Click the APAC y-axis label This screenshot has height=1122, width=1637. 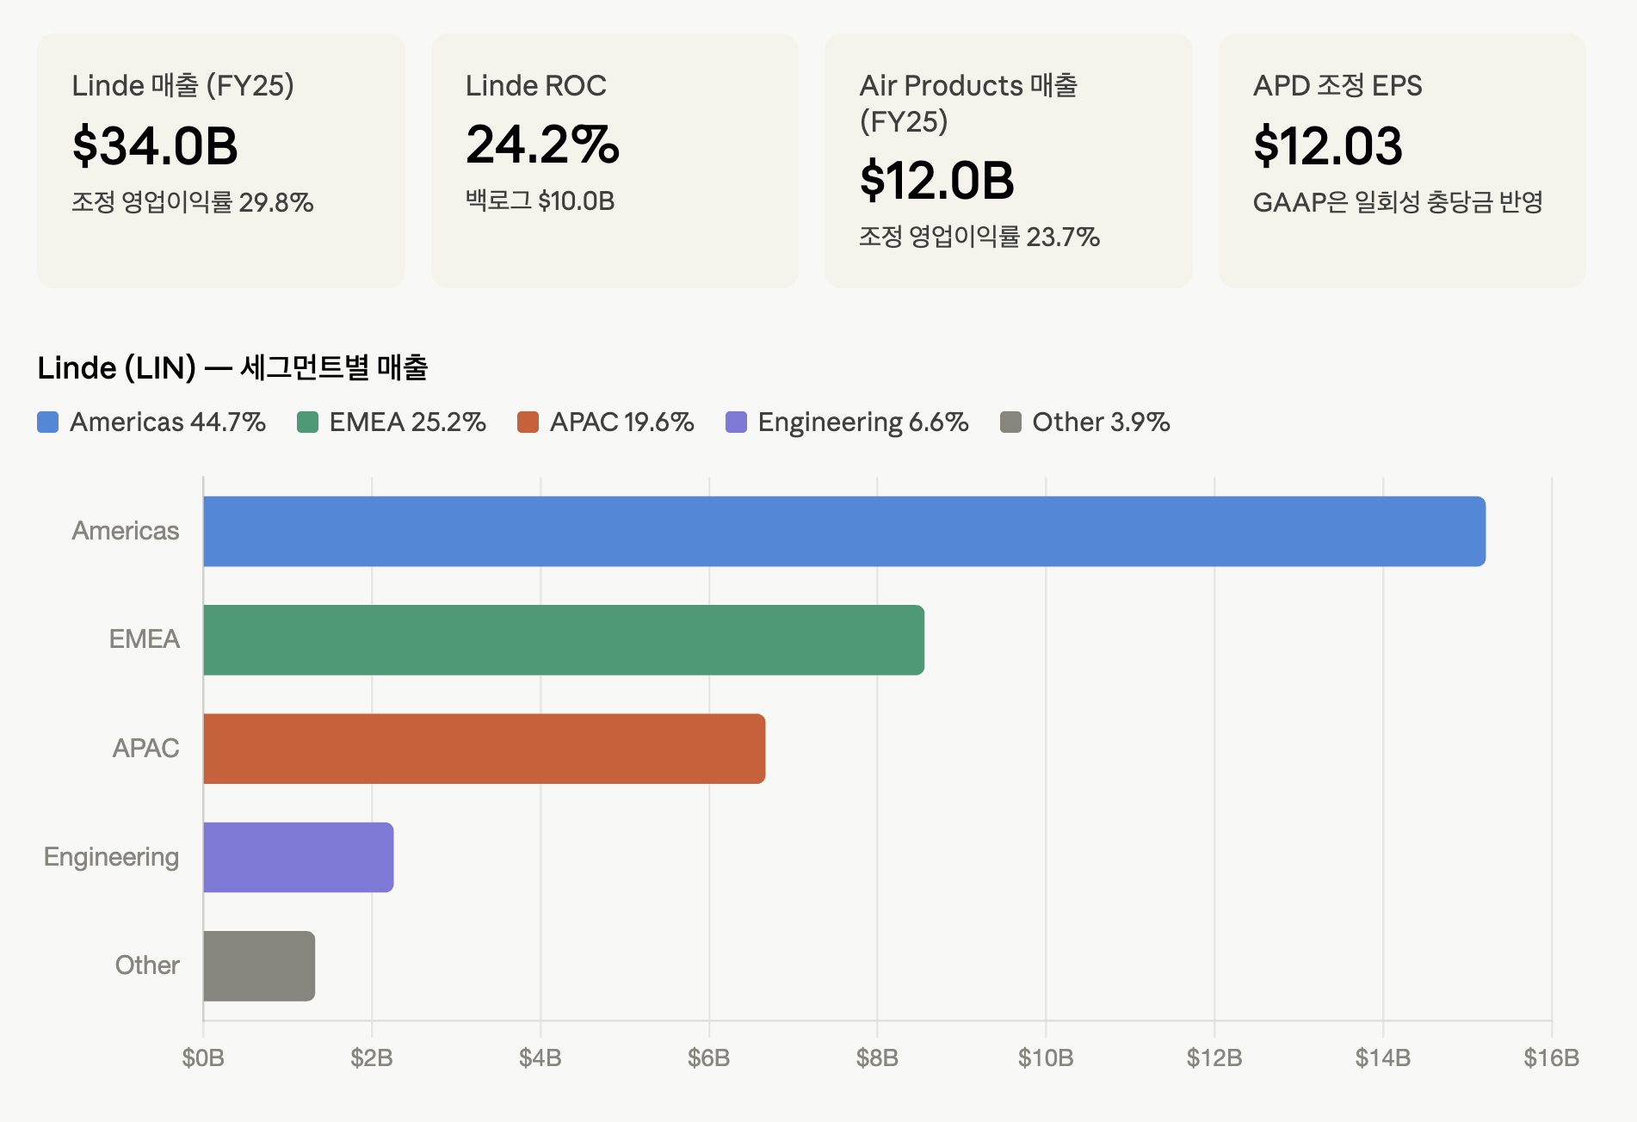pyautogui.click(x=146, y=749)
